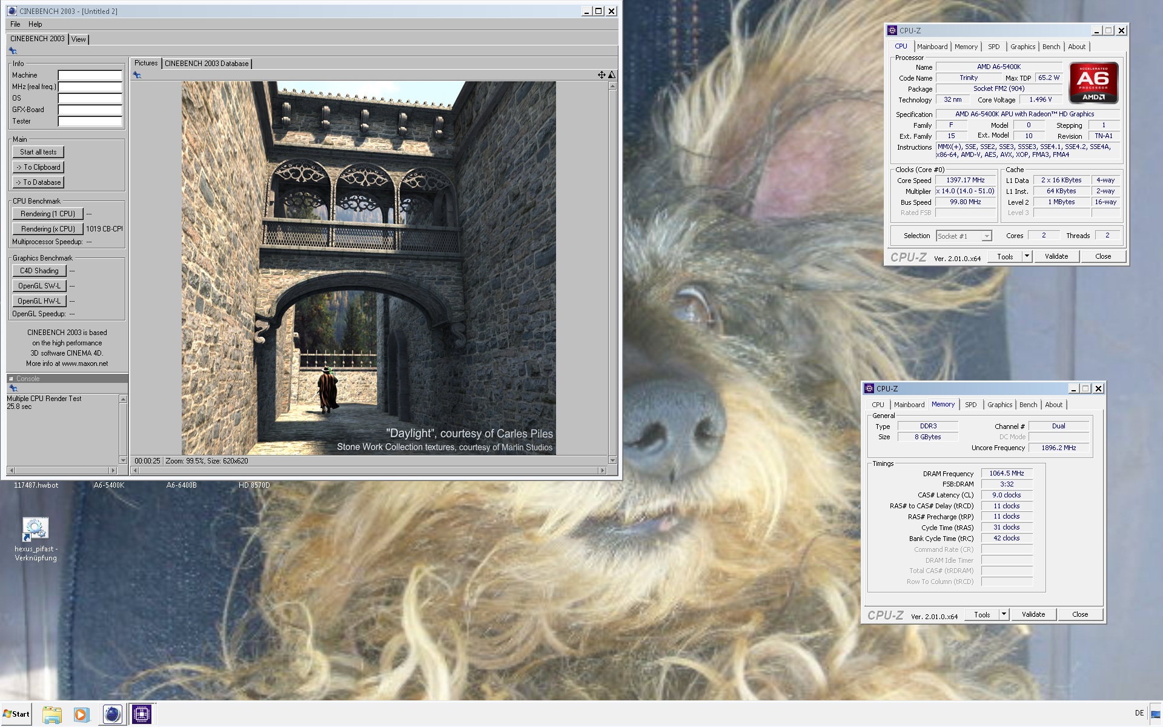This screenshot has width=1163, height=727.
Task: Expand Tools dropdown arrow in CPU-Z Memory window
Action: point(1004,614)
